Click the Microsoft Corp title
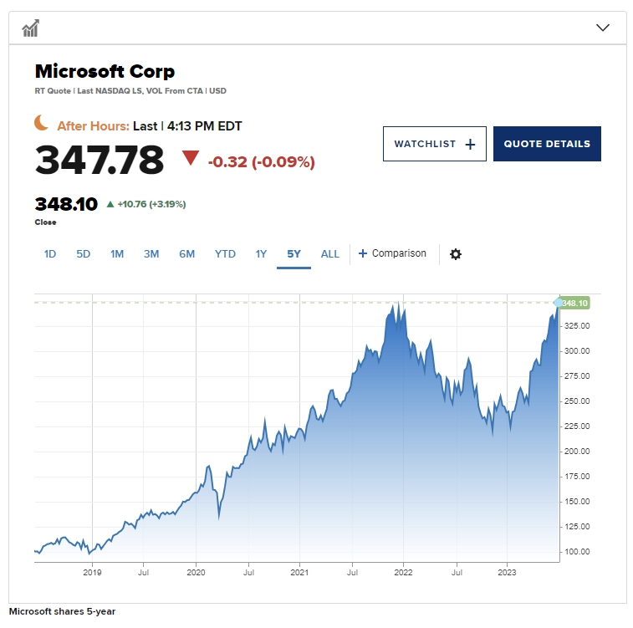This screenshot has height=628, width=633. point(105,71)
